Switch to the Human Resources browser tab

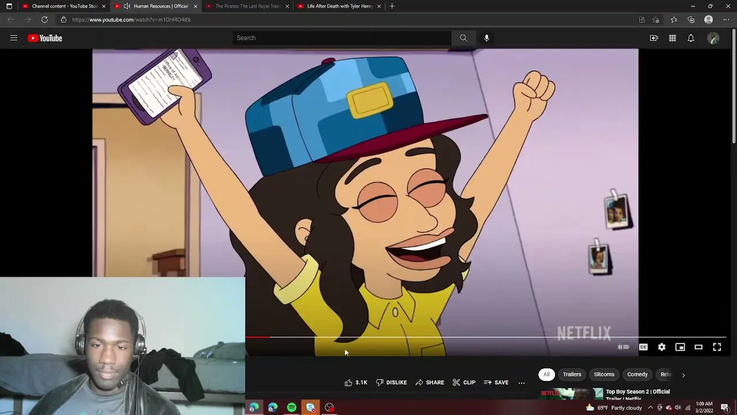click(x=155, y=6)
